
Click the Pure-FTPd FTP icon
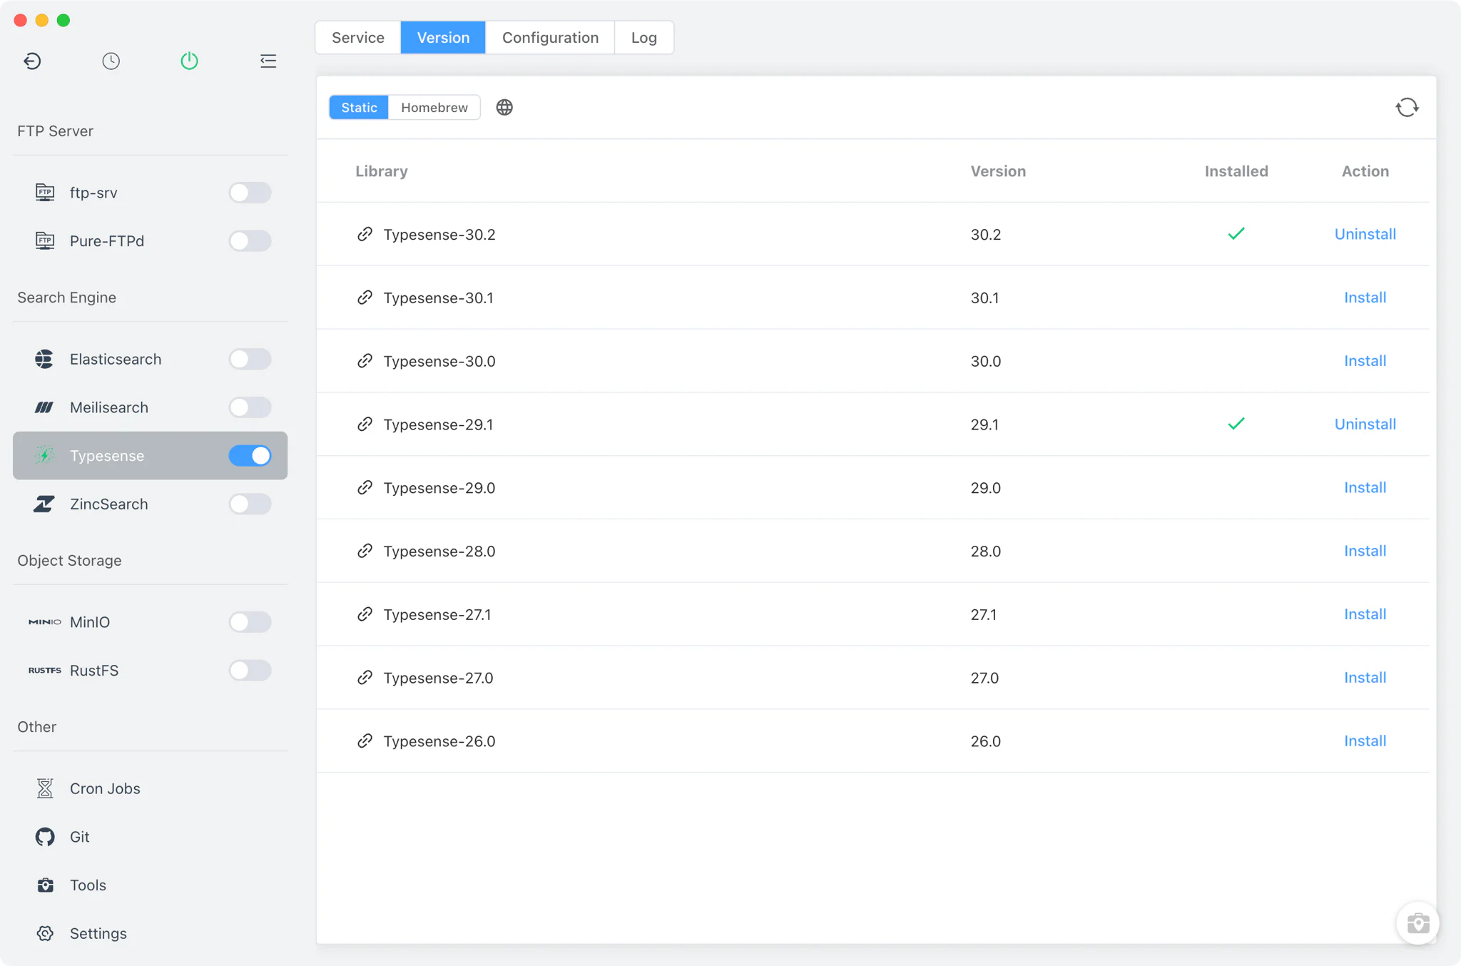click(45, 241)
